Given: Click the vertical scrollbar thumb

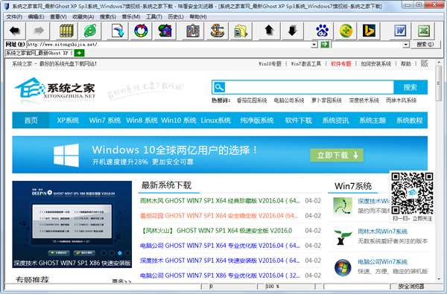Looking at the screenshot, I should click(439, 83).
